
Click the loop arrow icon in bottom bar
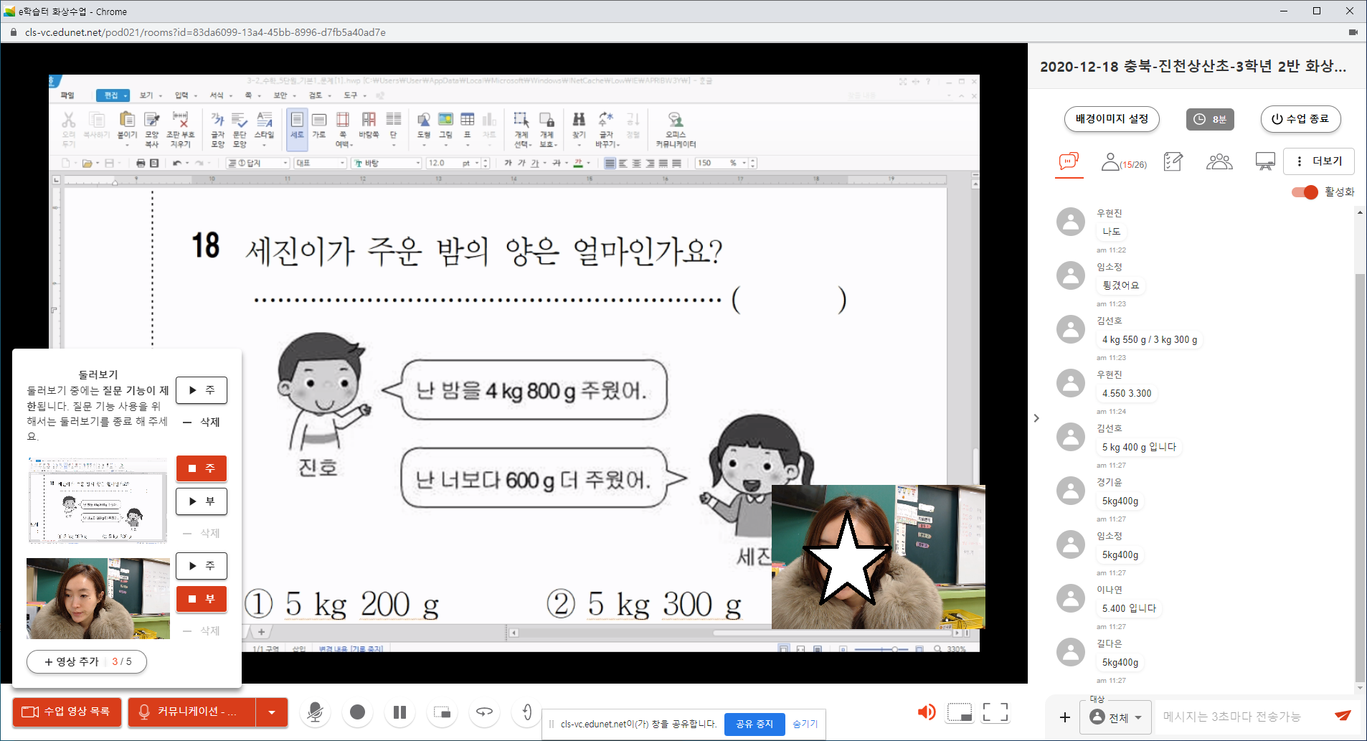485,712
